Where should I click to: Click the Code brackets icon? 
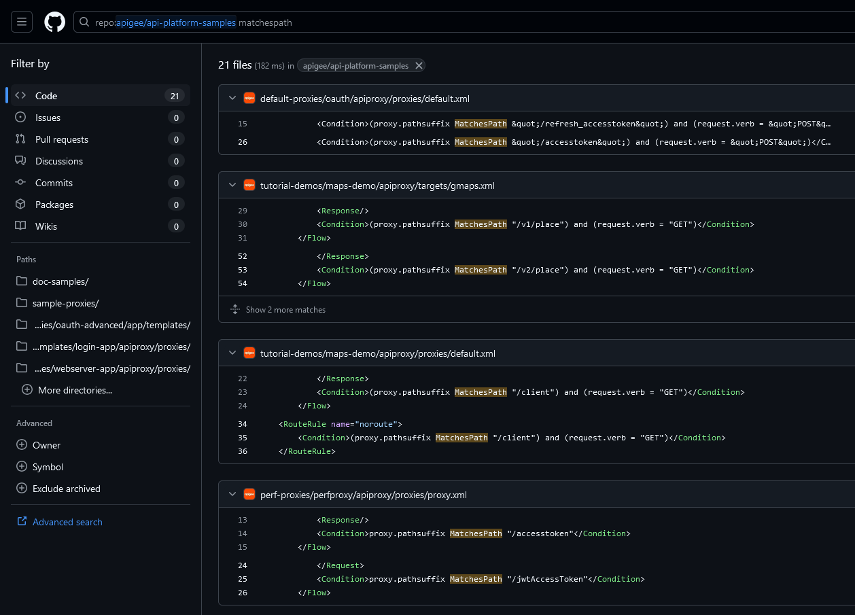(21, 96)
